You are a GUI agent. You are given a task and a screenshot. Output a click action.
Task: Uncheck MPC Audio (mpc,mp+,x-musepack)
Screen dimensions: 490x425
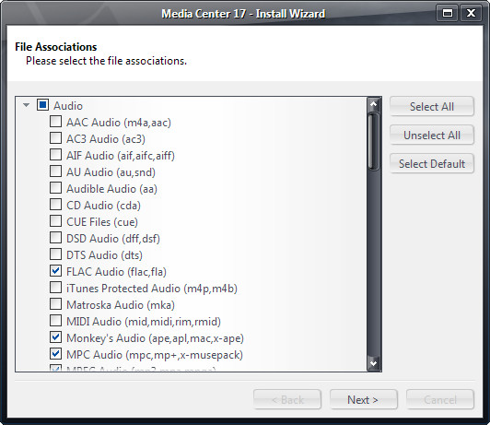click(x=55, y=354)
